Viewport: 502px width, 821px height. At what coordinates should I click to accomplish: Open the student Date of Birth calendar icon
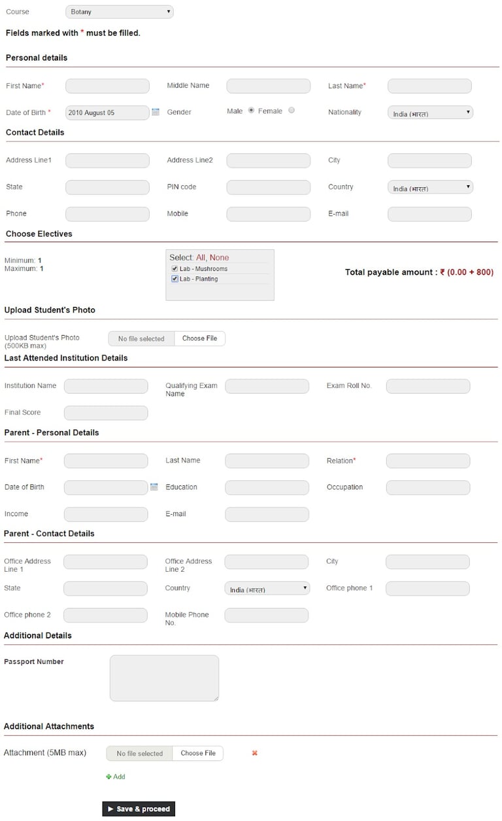pos(156,113)
